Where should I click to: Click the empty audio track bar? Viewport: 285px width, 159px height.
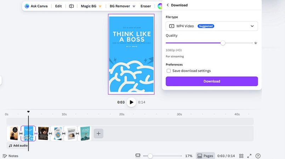130,121
